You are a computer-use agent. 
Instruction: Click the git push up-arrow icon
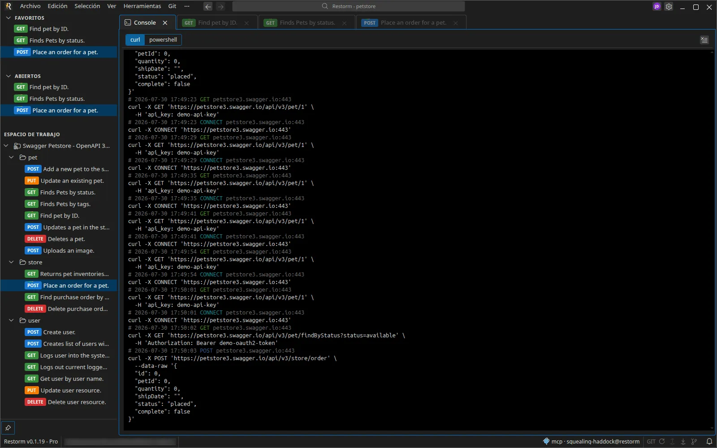point(673,441)
